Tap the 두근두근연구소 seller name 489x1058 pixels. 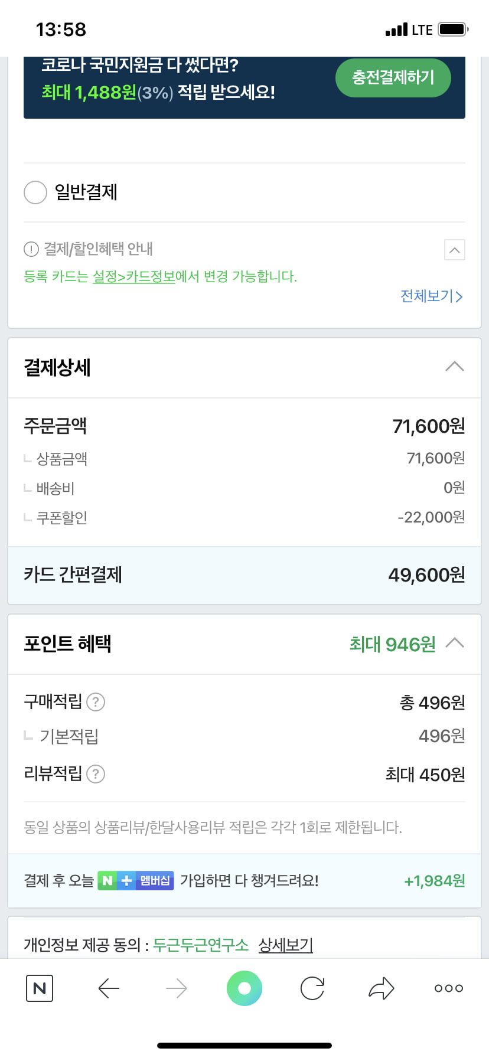201,945
